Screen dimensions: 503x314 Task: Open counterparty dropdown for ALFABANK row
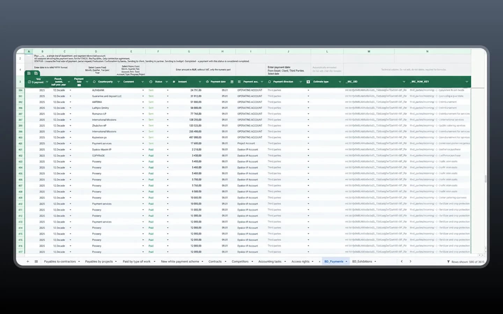tap(143, 90)
